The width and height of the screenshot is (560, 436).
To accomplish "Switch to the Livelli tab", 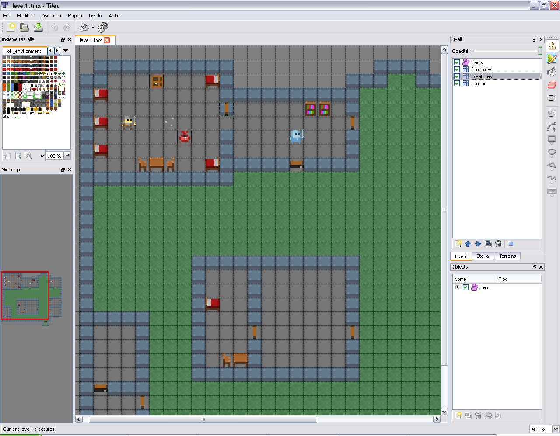I will tap(460, 256).
